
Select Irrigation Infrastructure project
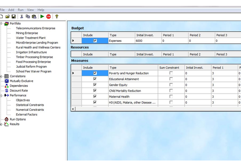tap(31, 52)
